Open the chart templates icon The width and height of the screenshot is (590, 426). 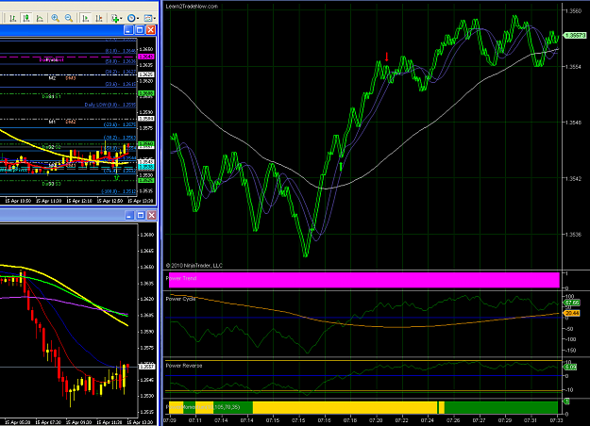pos(148,18)
